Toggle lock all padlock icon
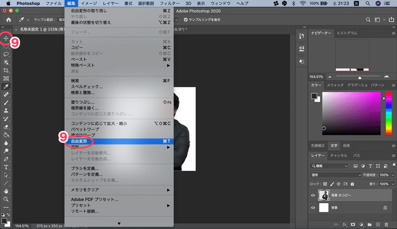Image resolution: width=397 pixels, height=229 pixels. (x=352, y=184)
